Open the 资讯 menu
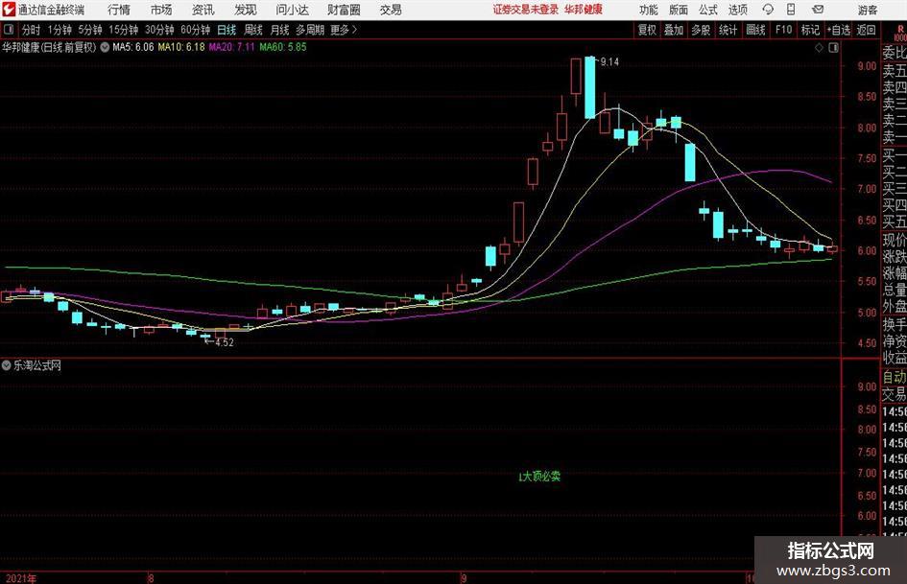Image resolution: width=907 pixels, height=584 pixels. coord(203,10)
